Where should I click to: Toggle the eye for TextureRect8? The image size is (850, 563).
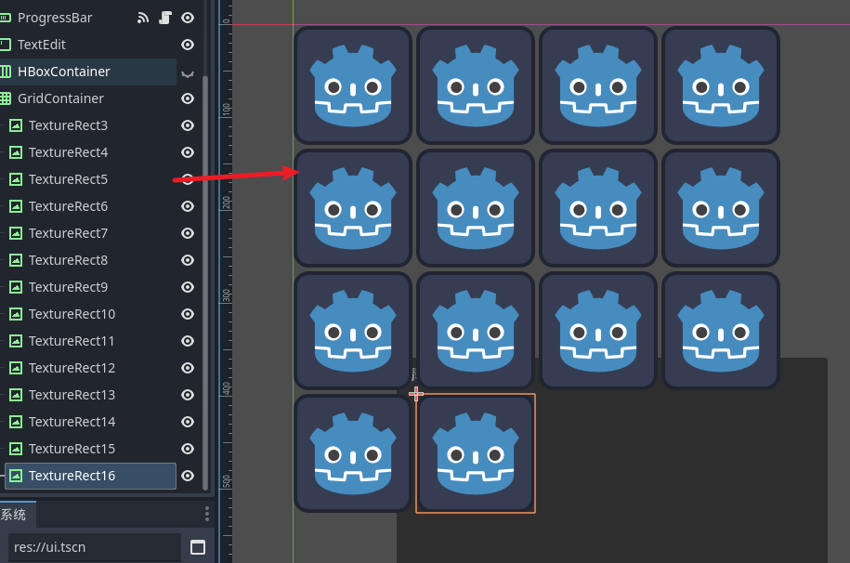click(x=188, y=260)
